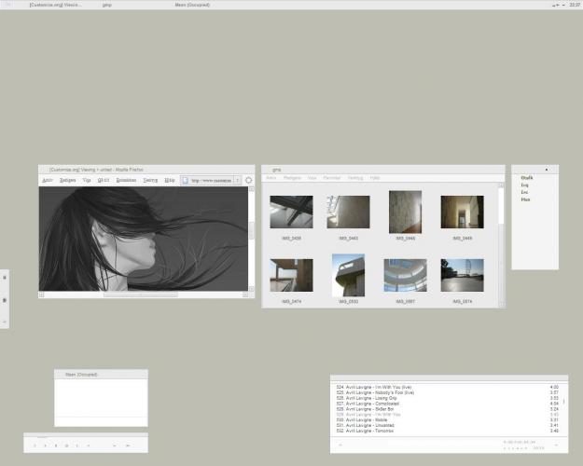Select last entry in small side panel list
This screenshot has height=466, width=583.
[x=526, y=199]
